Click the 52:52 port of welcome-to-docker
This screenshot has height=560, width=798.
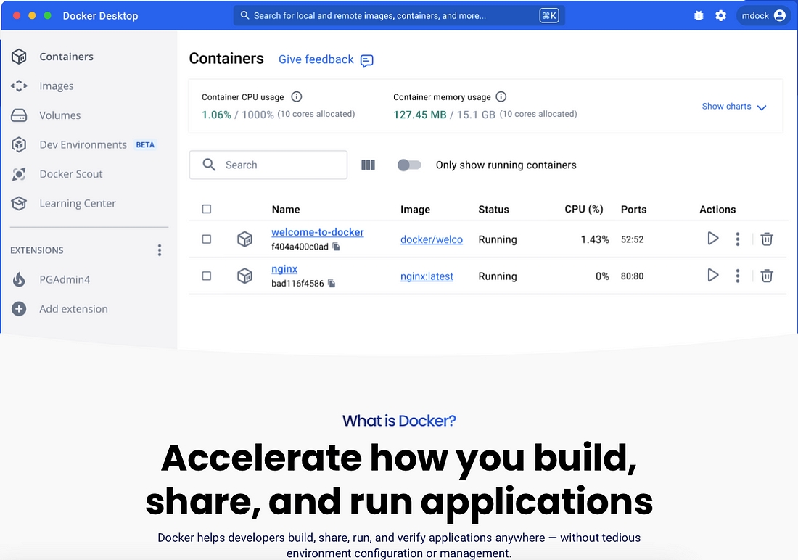pos(632,239)
